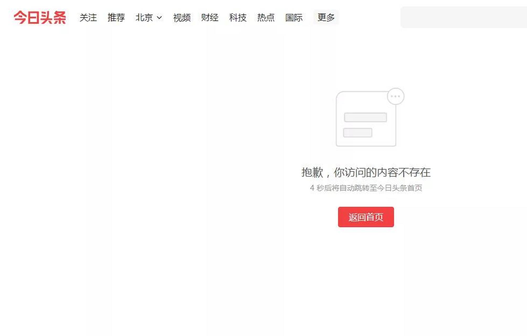527x336 pixels.
Task: Click the 返回首页 button
Action: 366,217
